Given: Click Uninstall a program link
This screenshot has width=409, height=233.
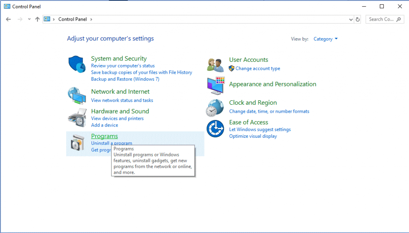Looking at the screenshot, I should pos(112,143).
